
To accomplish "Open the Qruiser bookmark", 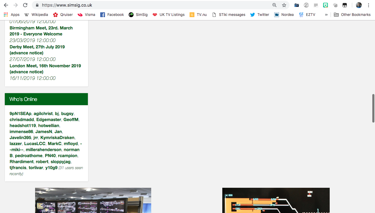I will click(x=63, y=14).
